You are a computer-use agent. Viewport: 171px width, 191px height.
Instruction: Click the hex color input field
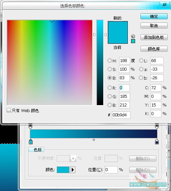(121, 115)
